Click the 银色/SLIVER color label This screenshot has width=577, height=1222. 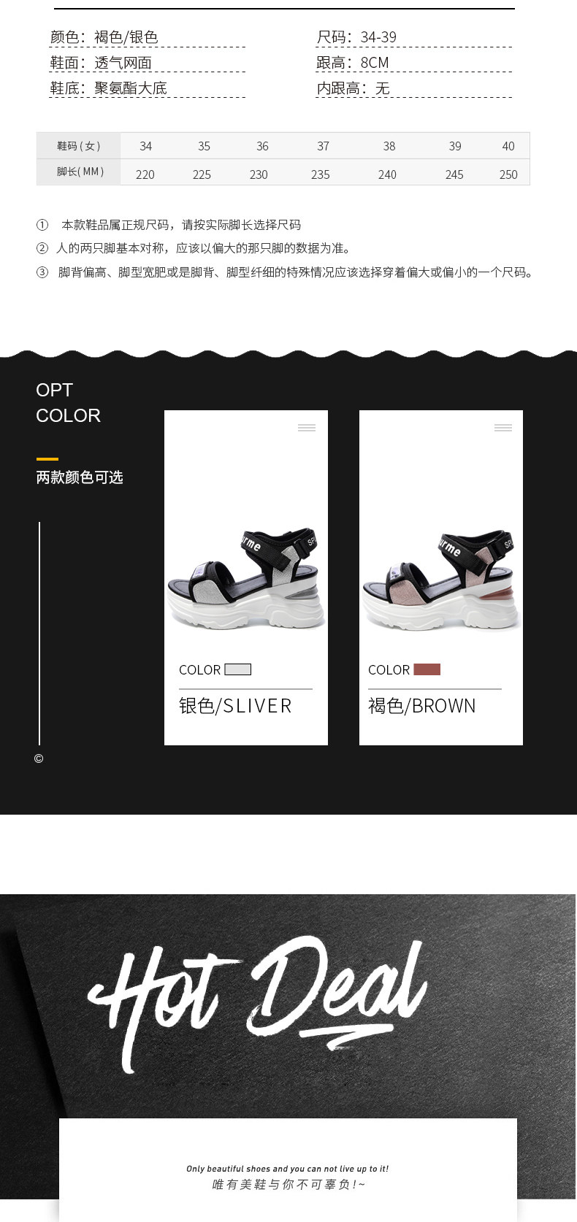235,706
